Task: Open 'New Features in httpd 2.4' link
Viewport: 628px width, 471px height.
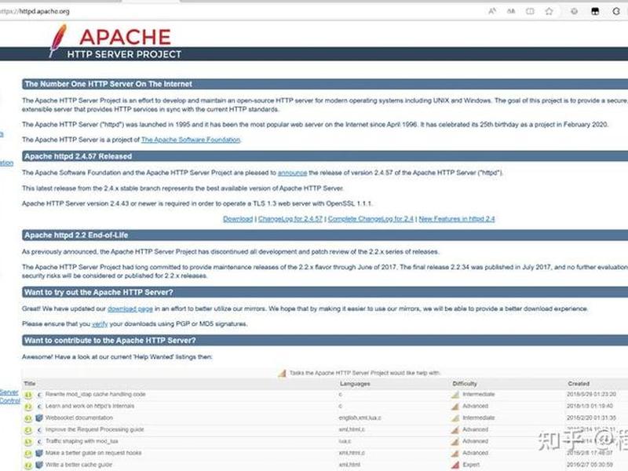Action: click(x=457, y=219)
